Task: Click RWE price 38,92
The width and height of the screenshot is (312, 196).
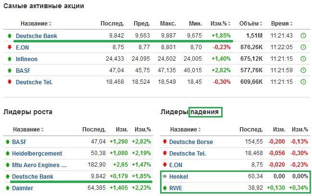Action: coord(255,188)
